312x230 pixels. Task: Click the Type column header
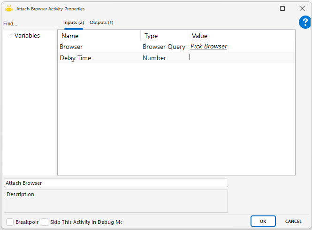(x=164, y=36)
